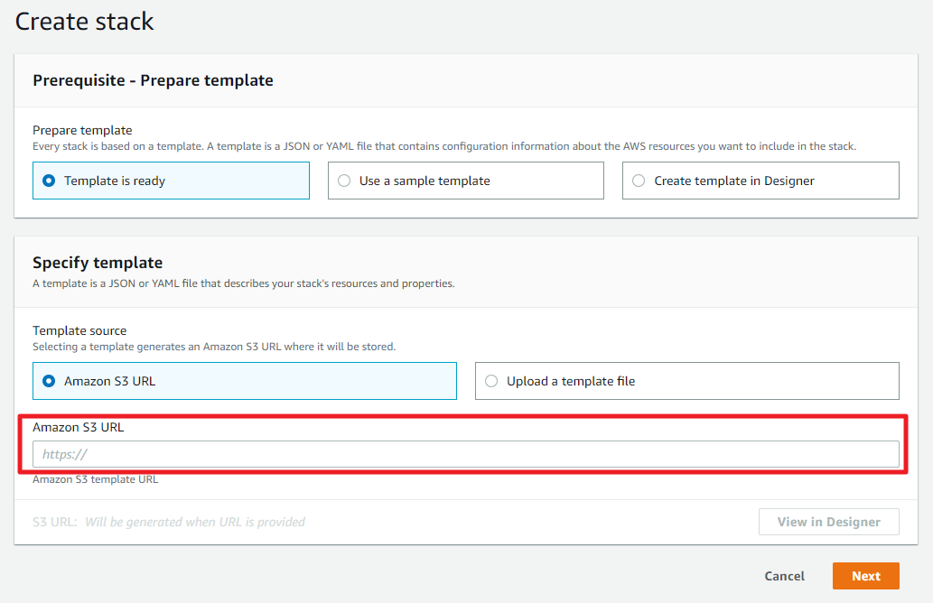The image size is (933, 603).
Task: Pick the 'Amazon S3 URL' template source radio
Action: tap(49, 381)
